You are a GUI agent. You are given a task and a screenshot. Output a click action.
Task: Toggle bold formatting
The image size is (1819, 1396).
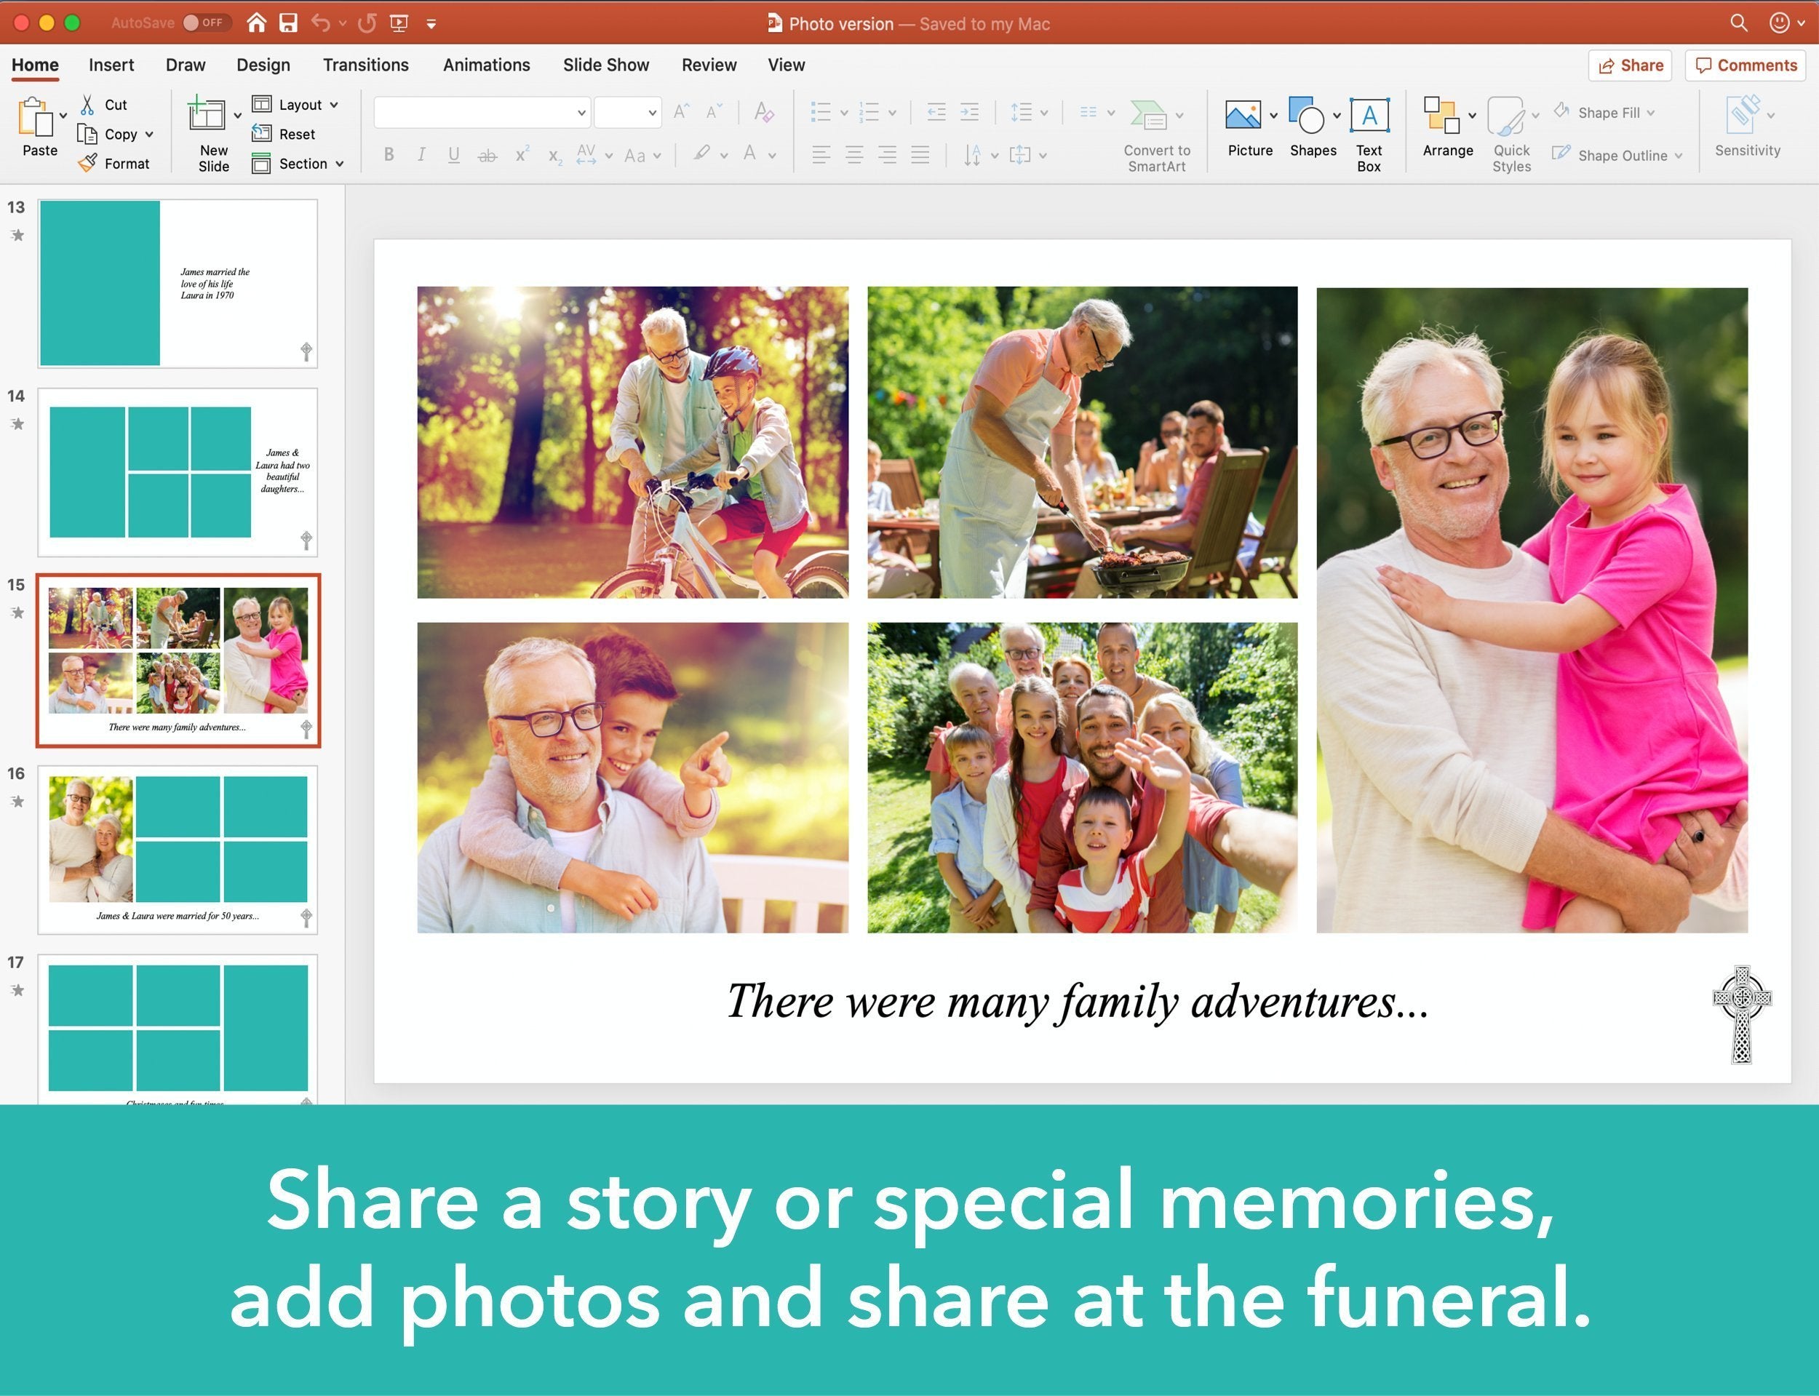coord(387,153)
